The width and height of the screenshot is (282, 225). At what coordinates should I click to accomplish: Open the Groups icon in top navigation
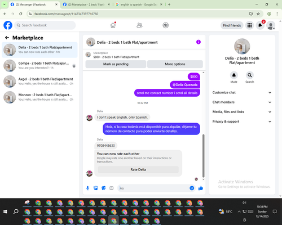[166, 25]
